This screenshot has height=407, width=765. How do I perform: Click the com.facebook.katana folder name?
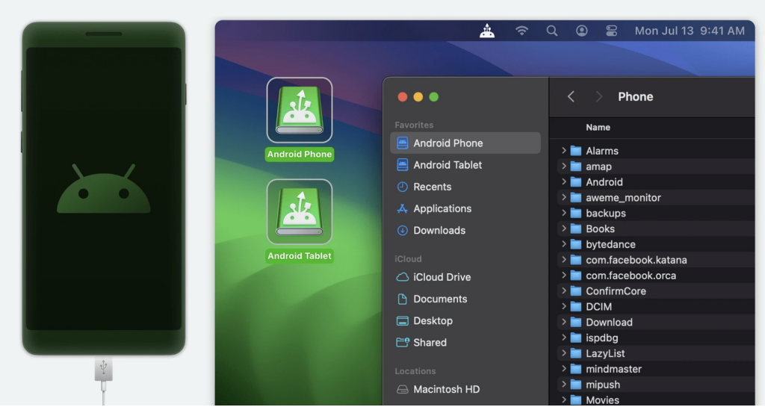(637, 260)
